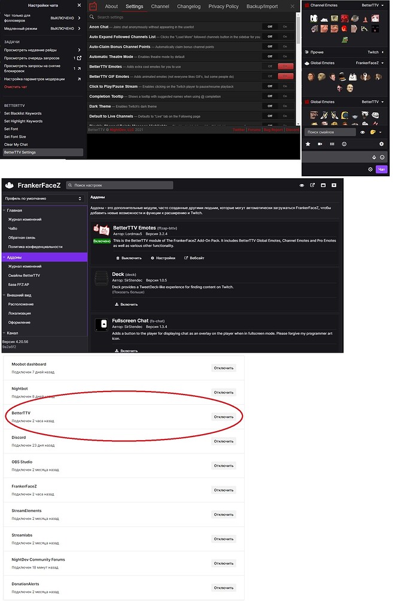Screen dimensions: 398x614
Task: Open the Профиль по умолчанию profile dropdown
Action: pos(43,198)
